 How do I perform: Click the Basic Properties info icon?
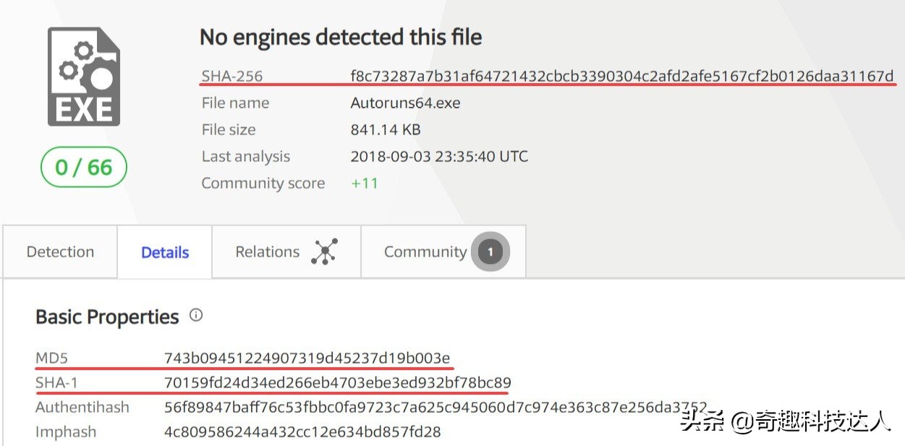click(196, 315)
